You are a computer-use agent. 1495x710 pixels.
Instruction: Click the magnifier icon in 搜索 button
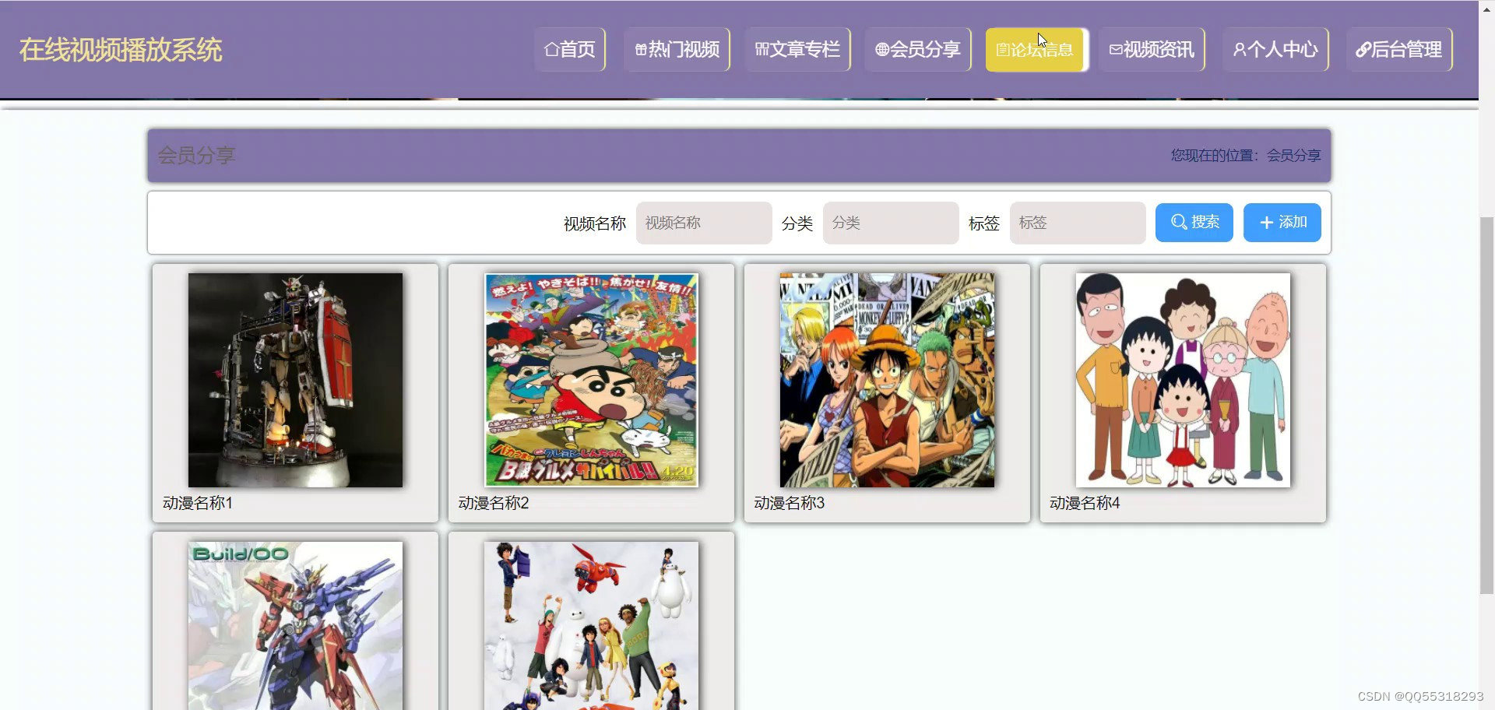(1179, 222)
